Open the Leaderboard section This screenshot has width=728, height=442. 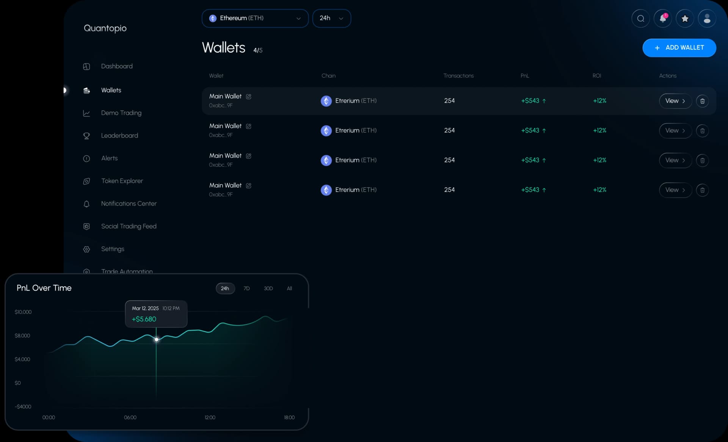[x=119, y=136]
